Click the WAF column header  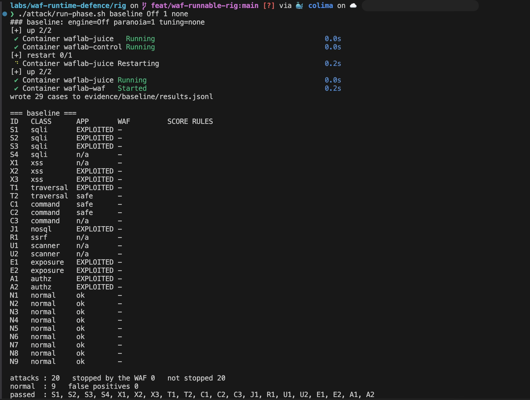(x=124, y=122)
